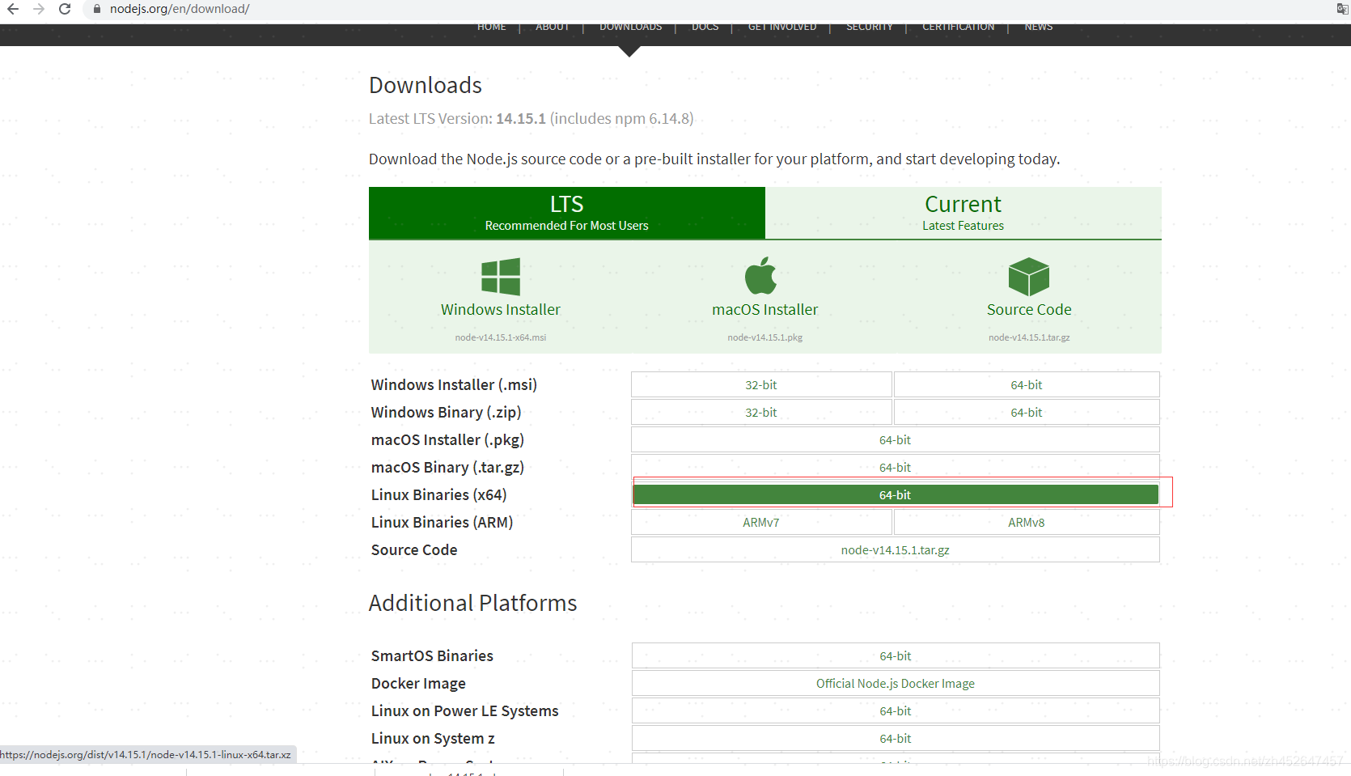
Task: Click the Windows logo icon
Action: (x=501, y=277)
